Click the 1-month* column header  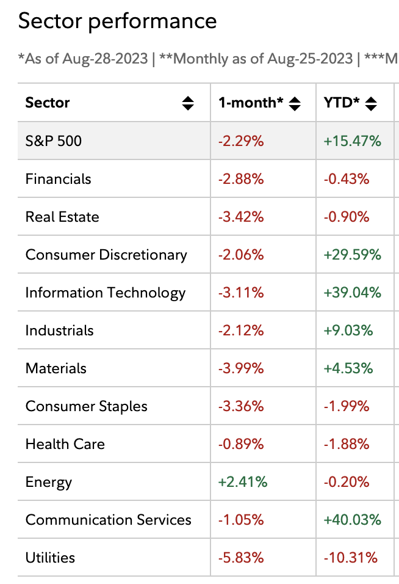(251, 103)
